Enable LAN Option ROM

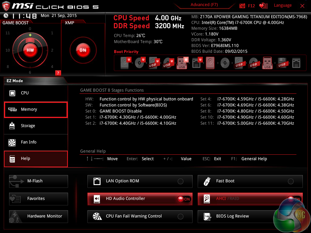(x=140, y=181)
